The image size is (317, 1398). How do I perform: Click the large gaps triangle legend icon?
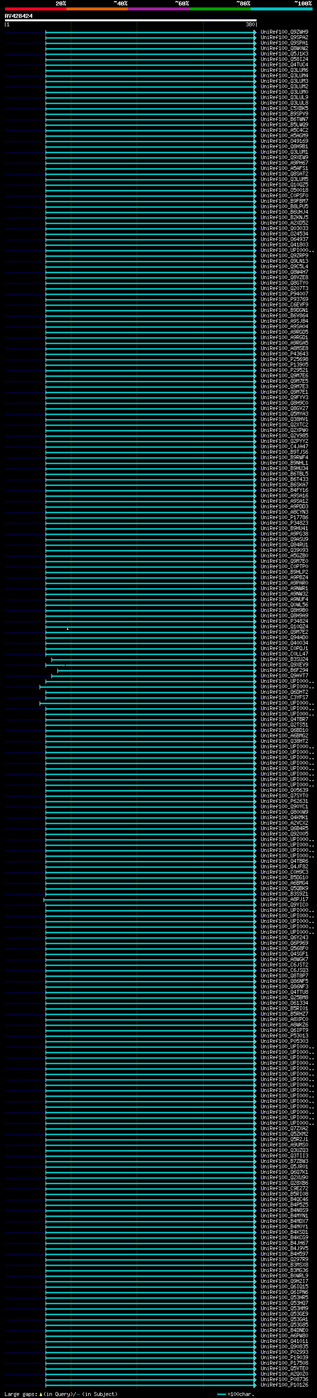[x=41, y=1394]
